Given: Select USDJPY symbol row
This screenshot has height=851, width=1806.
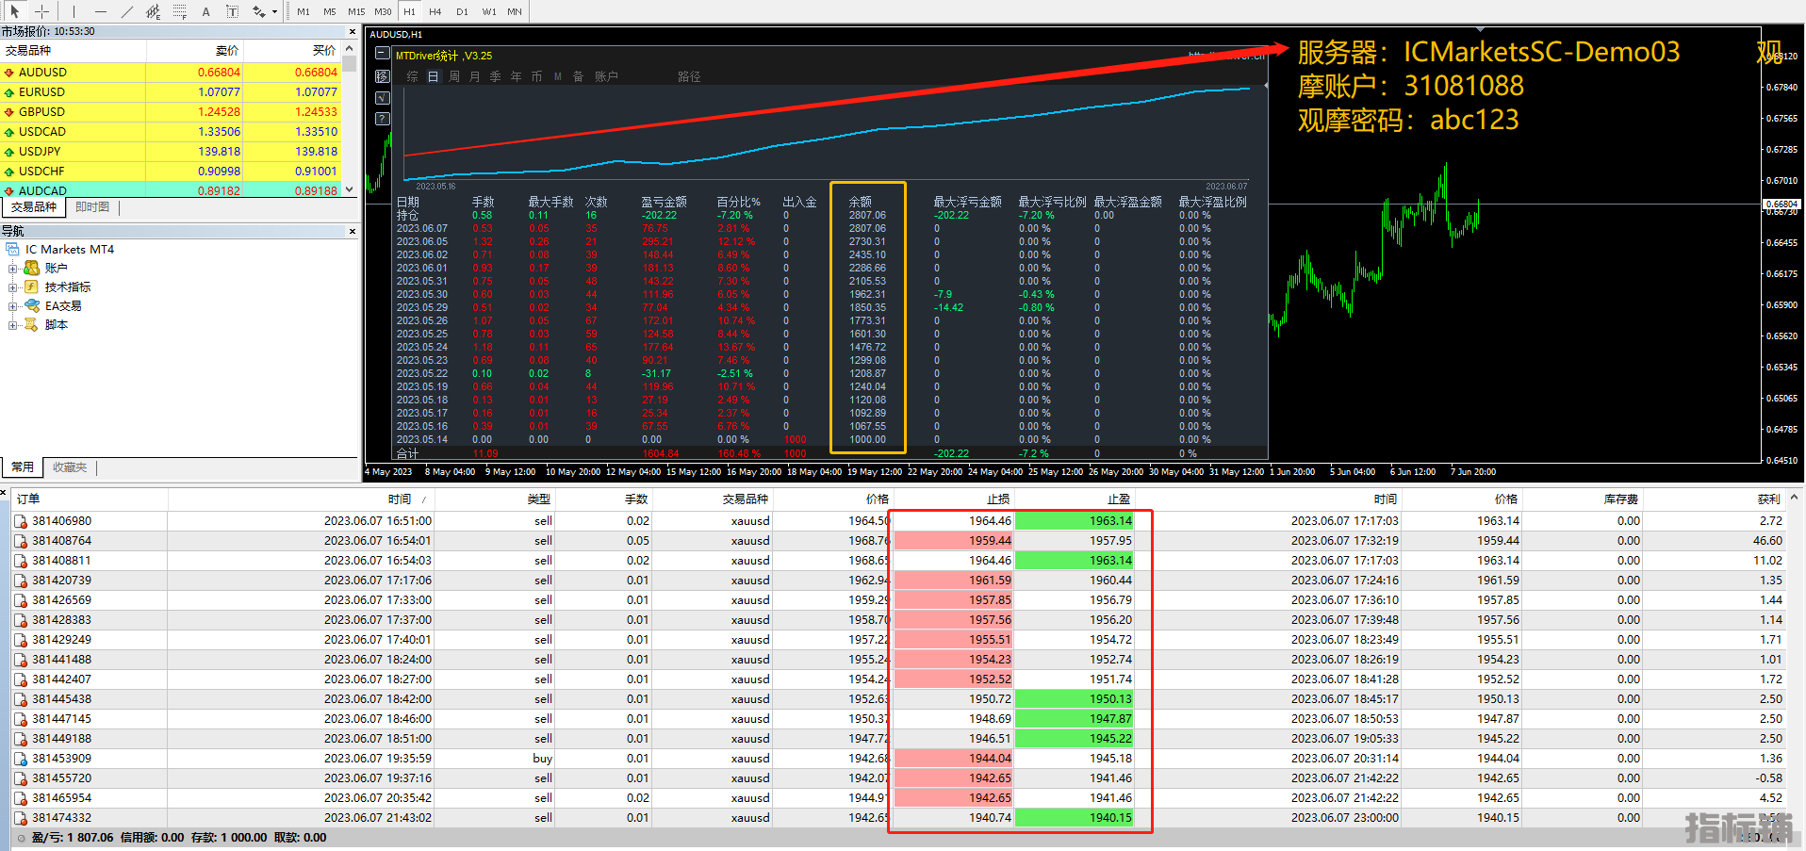Looking at the screenshot, I should [171, 151].
